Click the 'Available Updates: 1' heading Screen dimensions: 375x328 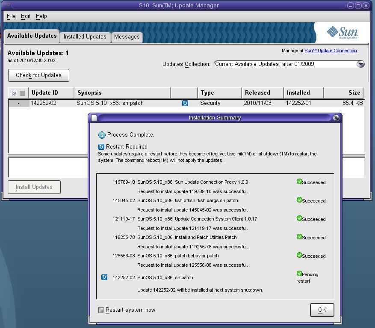38,53
